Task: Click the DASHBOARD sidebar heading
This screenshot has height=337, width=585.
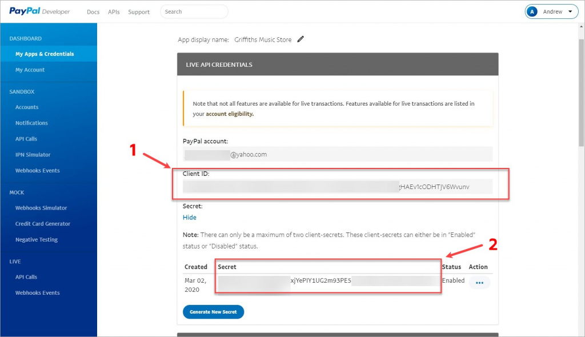Action: (25, 38)
